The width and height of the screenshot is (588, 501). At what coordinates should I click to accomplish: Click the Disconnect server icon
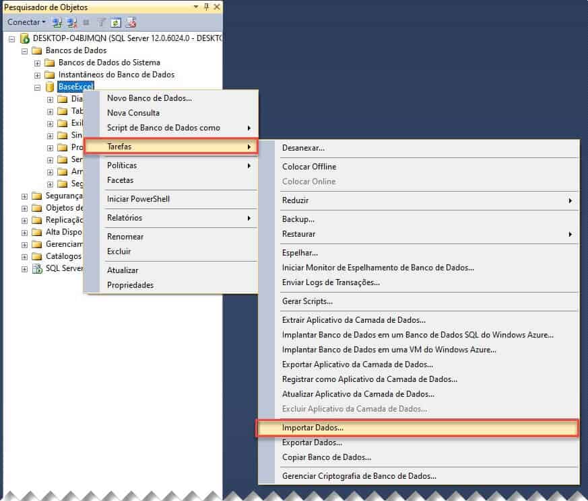click(x=71, y=23)
